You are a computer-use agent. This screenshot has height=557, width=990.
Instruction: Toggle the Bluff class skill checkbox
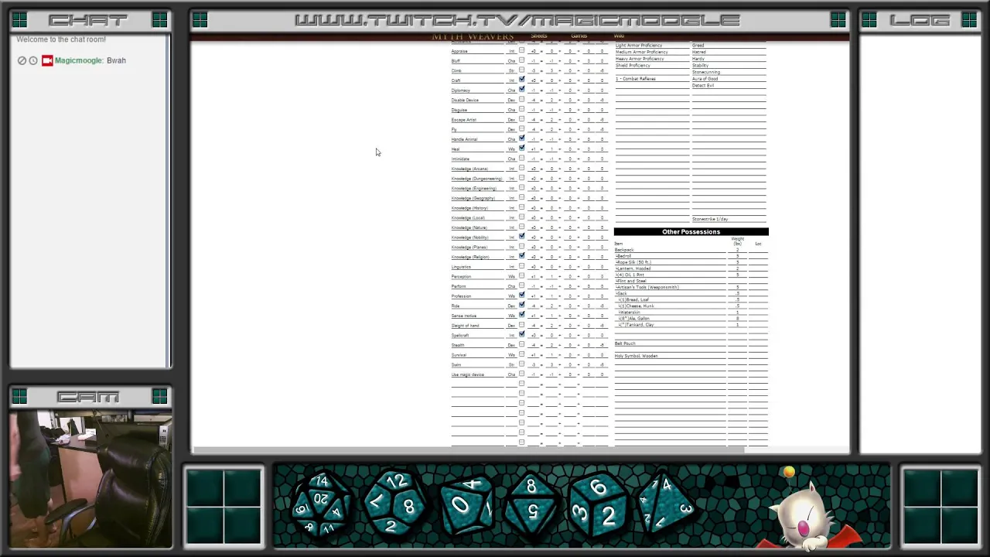(521, 60)
